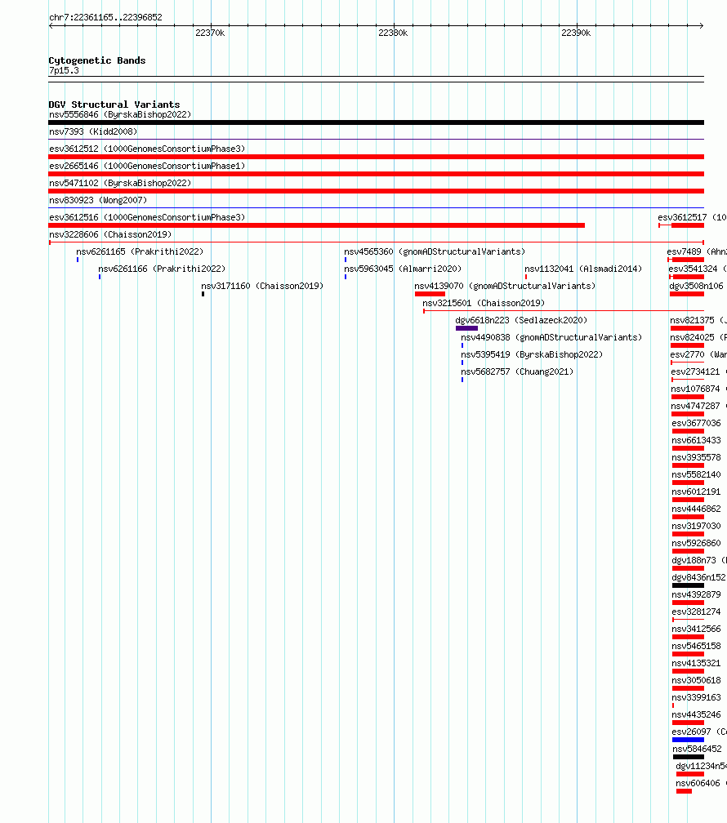Viewport: 727px width, 823px height.
Task: Click the purple dgv6618n223 variant bar
Action: (x=466, y=328)
